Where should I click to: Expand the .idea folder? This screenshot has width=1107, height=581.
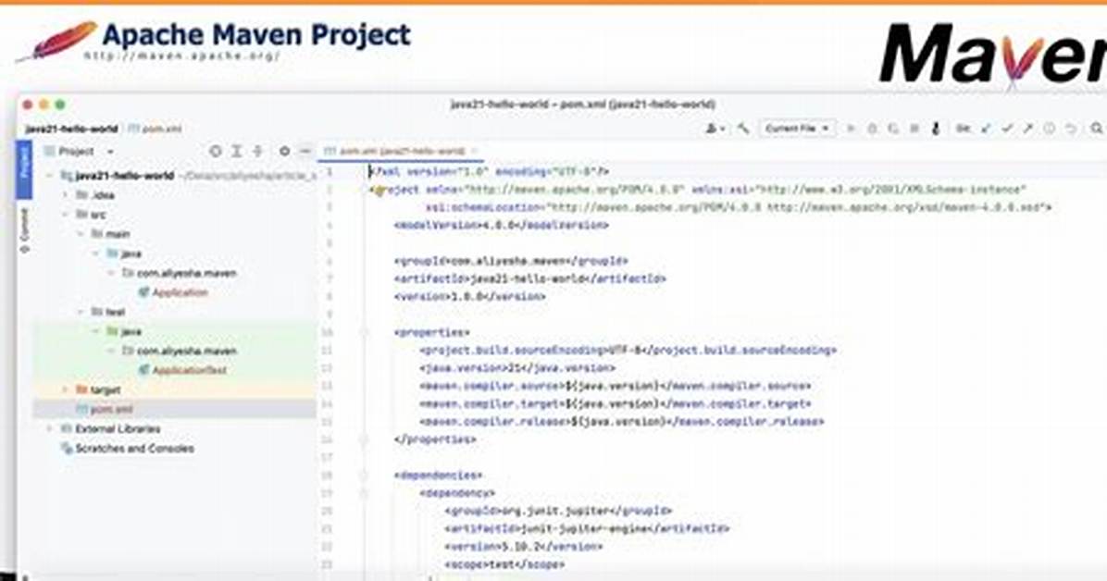pos(66,195)
